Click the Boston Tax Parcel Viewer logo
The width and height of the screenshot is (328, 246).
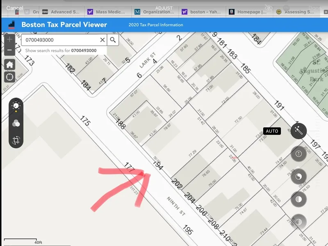click(12, 25)
